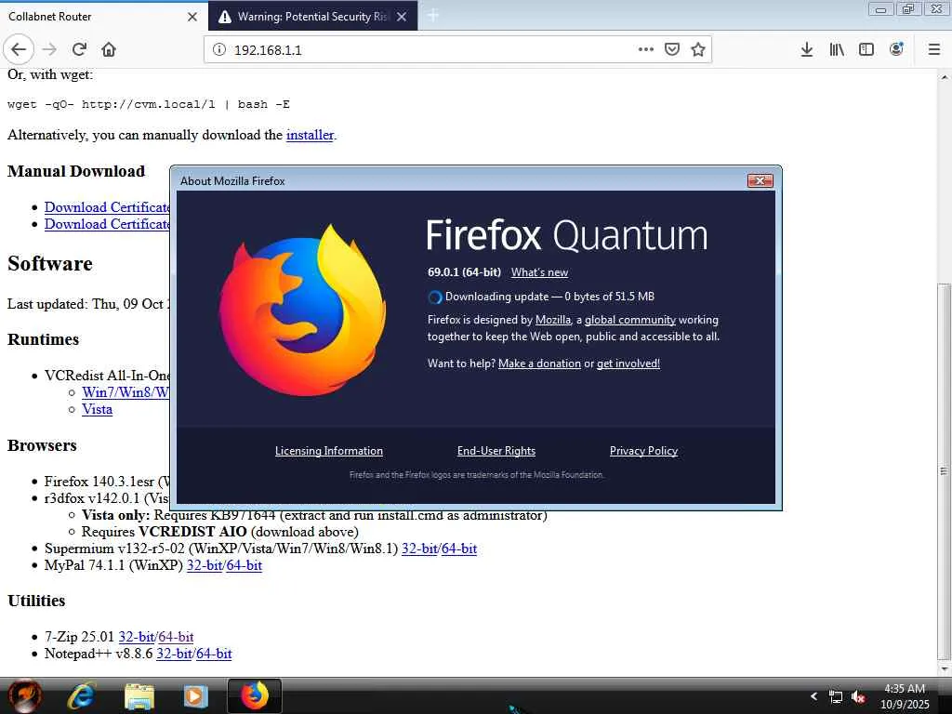Viewport: 952px width, 714px height.
Task: Download Supermium 64-bit
Action: click(x=459, y=549)
